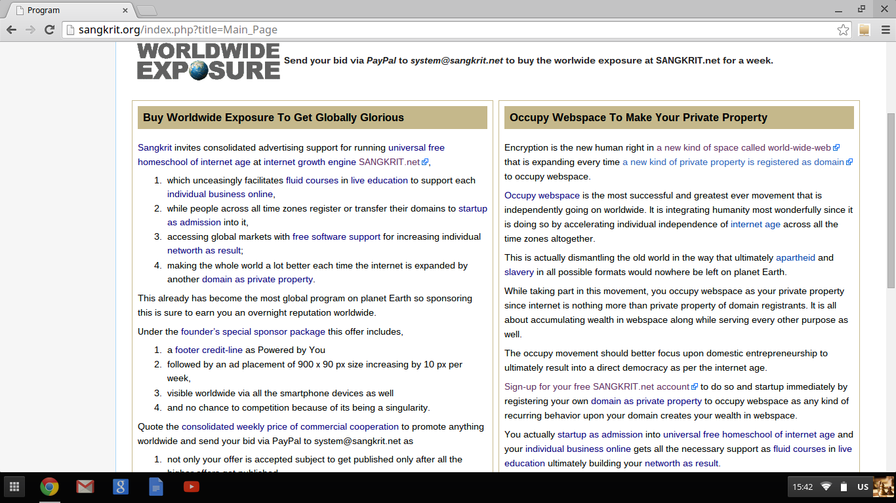
Task: Launch YouTube from the shelf
Action: (191, 487)
